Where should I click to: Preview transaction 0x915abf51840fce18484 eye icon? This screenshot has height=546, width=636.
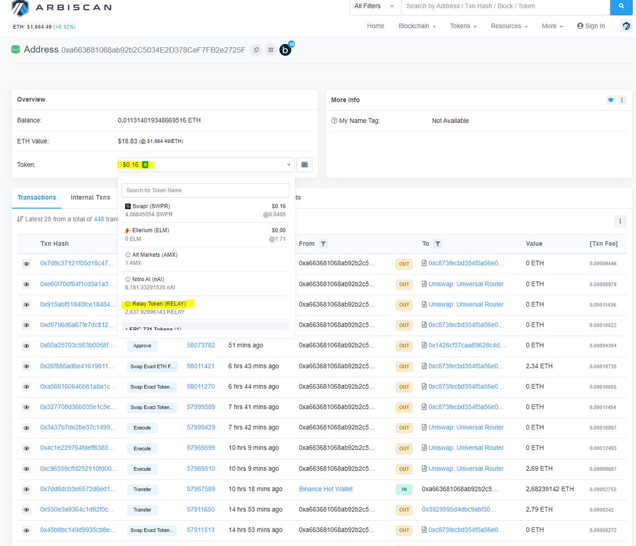26,305
